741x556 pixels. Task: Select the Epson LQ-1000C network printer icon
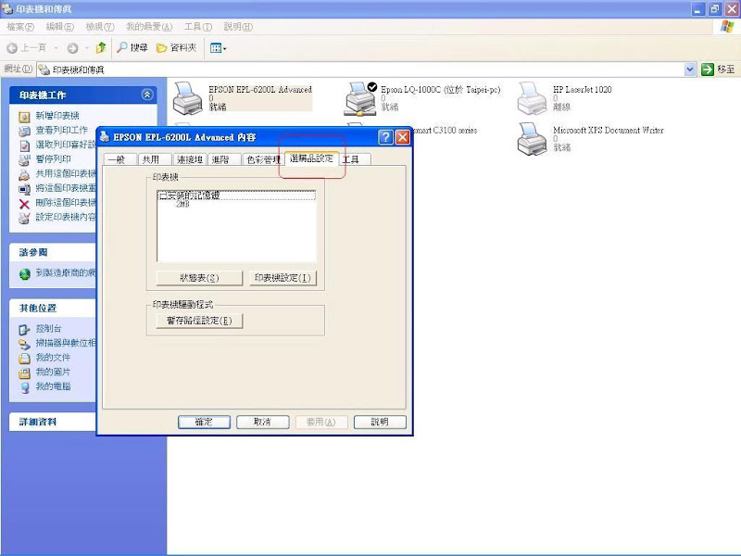(x=360, y=96)
